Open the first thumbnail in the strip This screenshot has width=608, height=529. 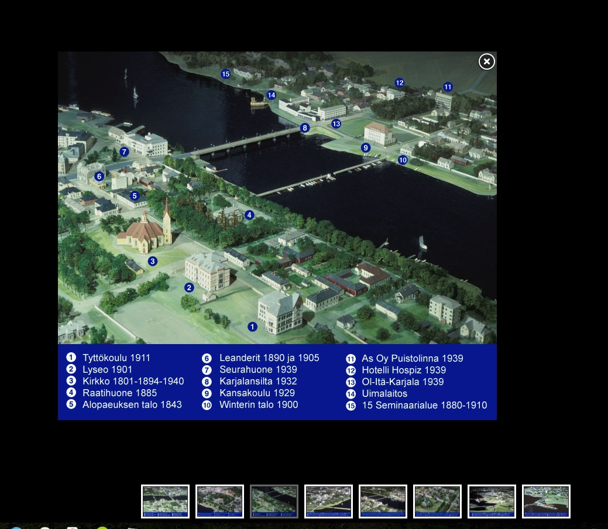[166, 501]
